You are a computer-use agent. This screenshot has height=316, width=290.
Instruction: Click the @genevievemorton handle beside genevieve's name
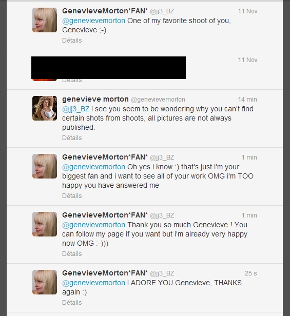[158, 100]
